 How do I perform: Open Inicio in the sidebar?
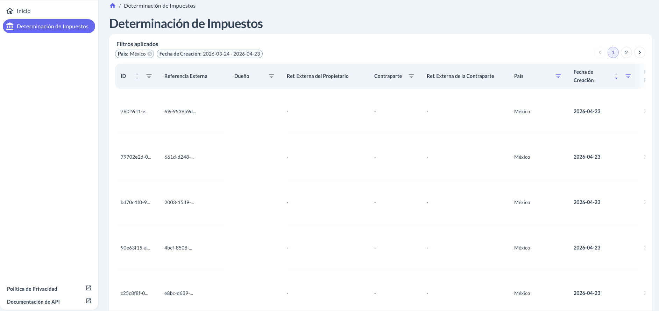pyautogui.click(x=49, y=11)
